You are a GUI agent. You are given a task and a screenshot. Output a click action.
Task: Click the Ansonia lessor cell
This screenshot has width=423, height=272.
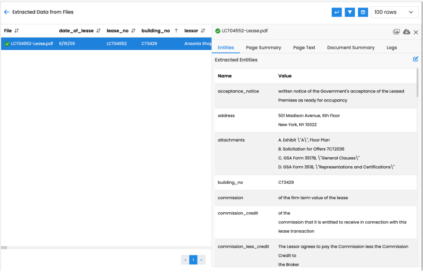pyautogui.click(x=198, y=44)
